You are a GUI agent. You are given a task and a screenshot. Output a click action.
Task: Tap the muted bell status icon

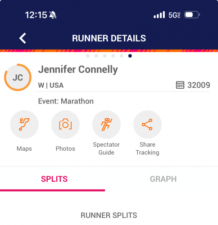pos(53,15)
